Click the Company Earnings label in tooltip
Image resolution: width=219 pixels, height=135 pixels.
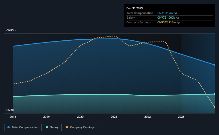coord(138,22)
